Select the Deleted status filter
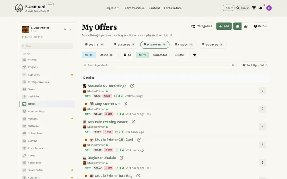 [x=179, y=55]
